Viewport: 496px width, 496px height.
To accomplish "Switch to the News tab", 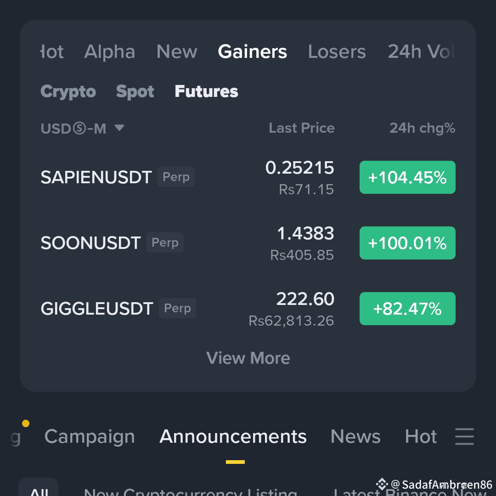I will (x=355, y=437).
